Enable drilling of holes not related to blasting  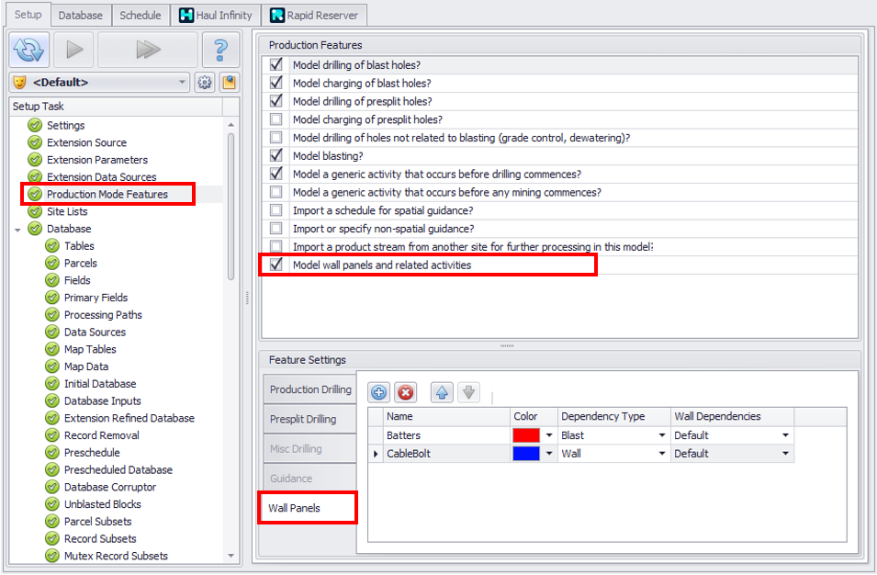(x=275, y=138)
